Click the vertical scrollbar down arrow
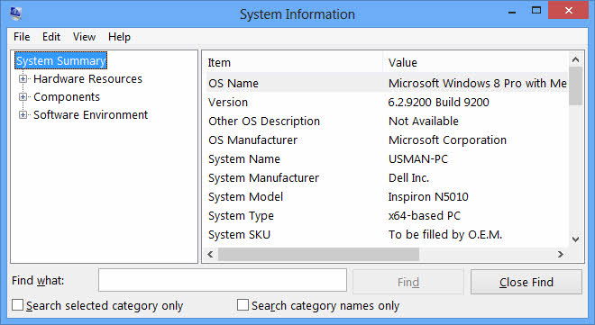Image resolution: width=595 pixels, height=325 pixels. coord(575,239)
